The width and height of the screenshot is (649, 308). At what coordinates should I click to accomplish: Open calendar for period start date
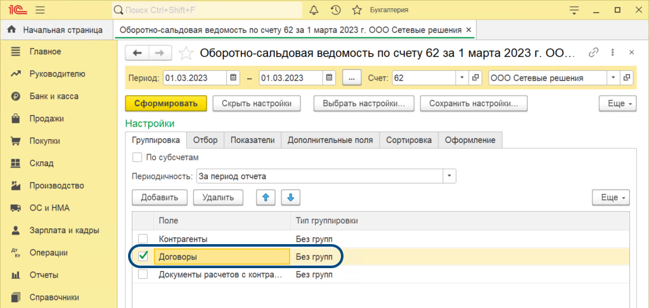(233, 77)
